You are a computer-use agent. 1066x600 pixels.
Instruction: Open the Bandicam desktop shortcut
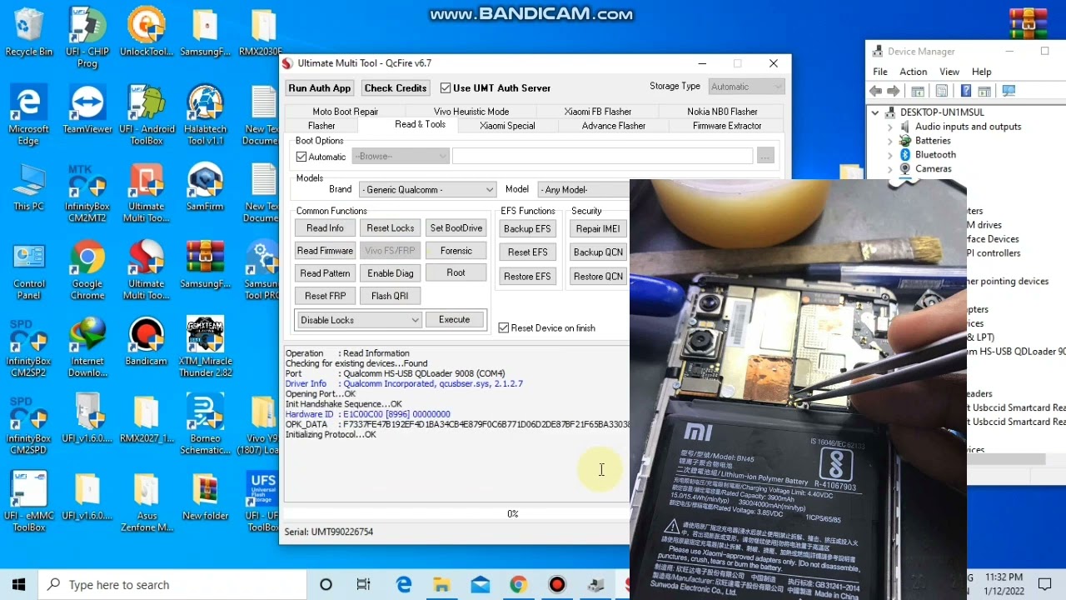147,342
